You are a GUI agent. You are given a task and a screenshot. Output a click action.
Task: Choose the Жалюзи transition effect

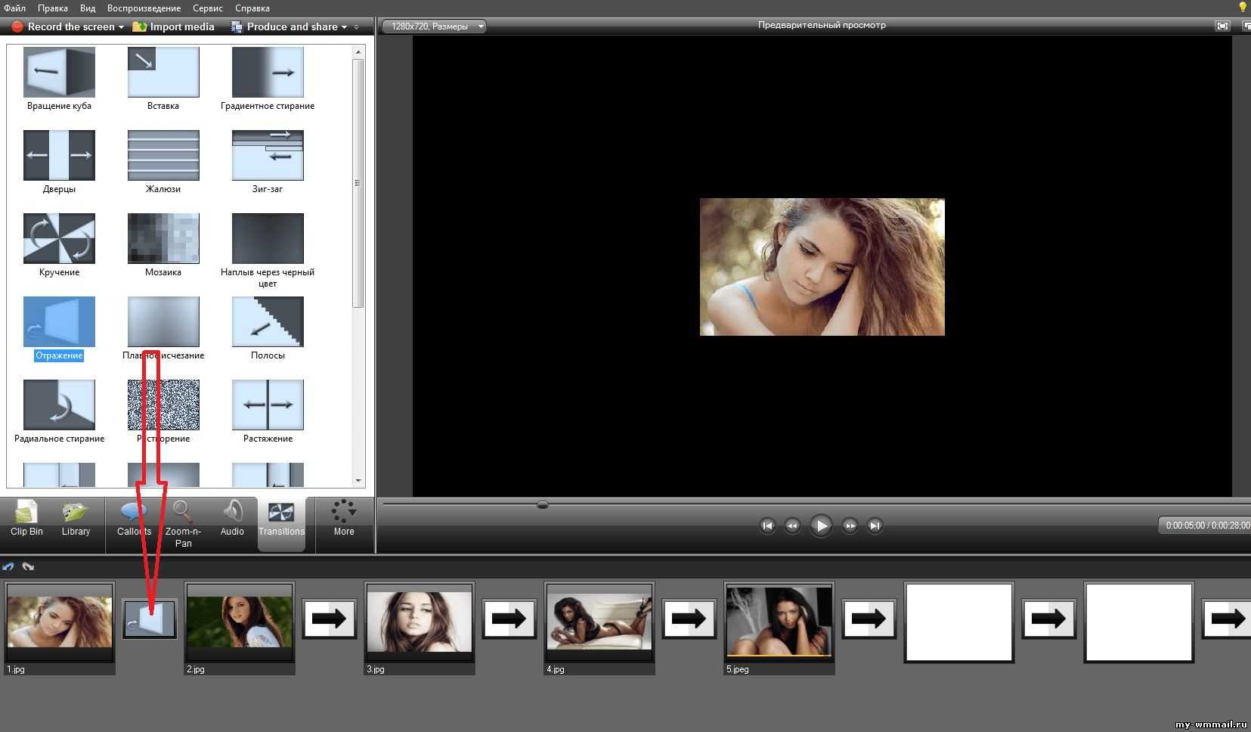pos(163,155)
